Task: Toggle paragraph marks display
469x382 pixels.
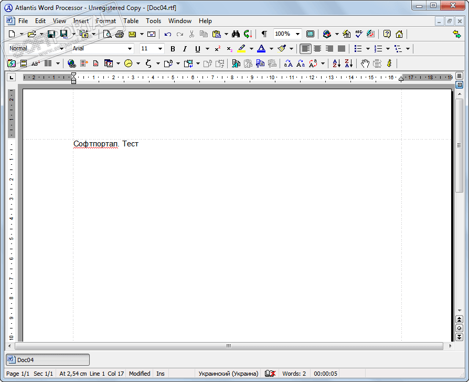Action: tap(264, 34)
